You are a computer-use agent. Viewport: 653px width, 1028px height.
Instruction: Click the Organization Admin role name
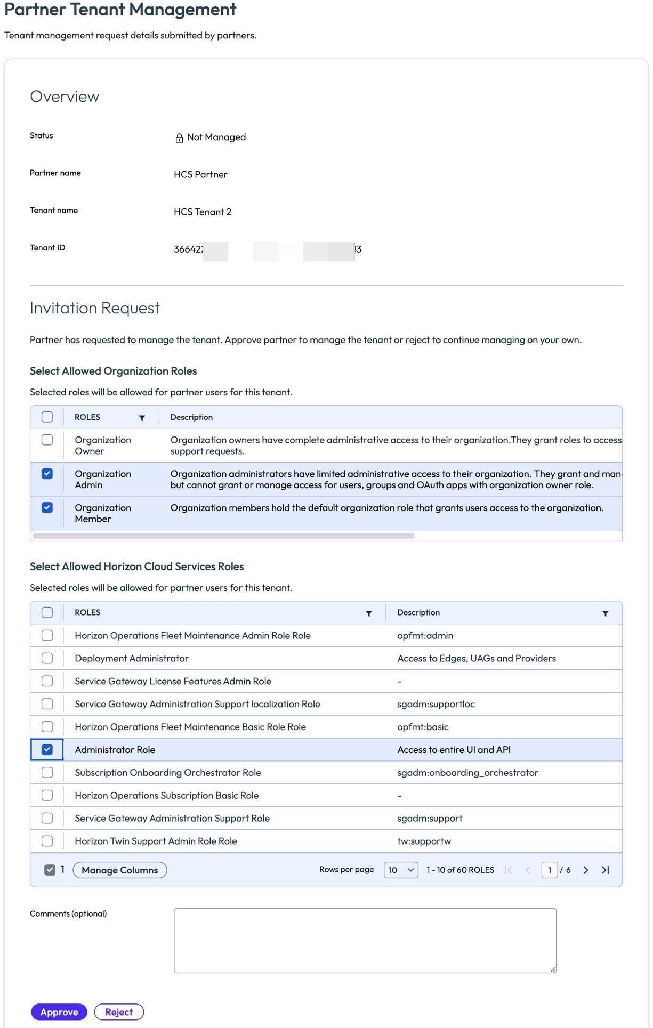[x=103, y=480]
